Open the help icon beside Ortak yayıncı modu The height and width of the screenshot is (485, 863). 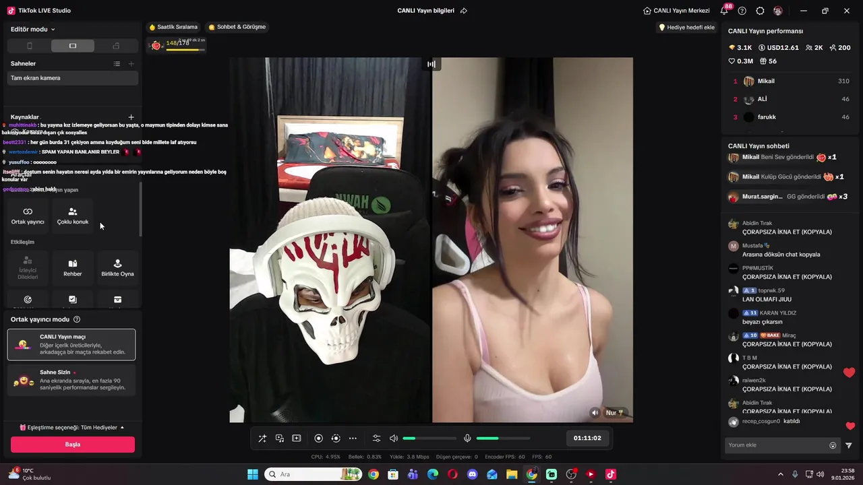point(77,320)
